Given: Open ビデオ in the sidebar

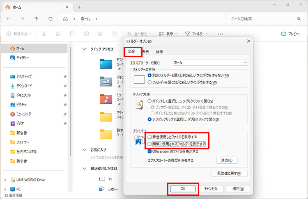Looking at the screenshot, I should point(17,124).
